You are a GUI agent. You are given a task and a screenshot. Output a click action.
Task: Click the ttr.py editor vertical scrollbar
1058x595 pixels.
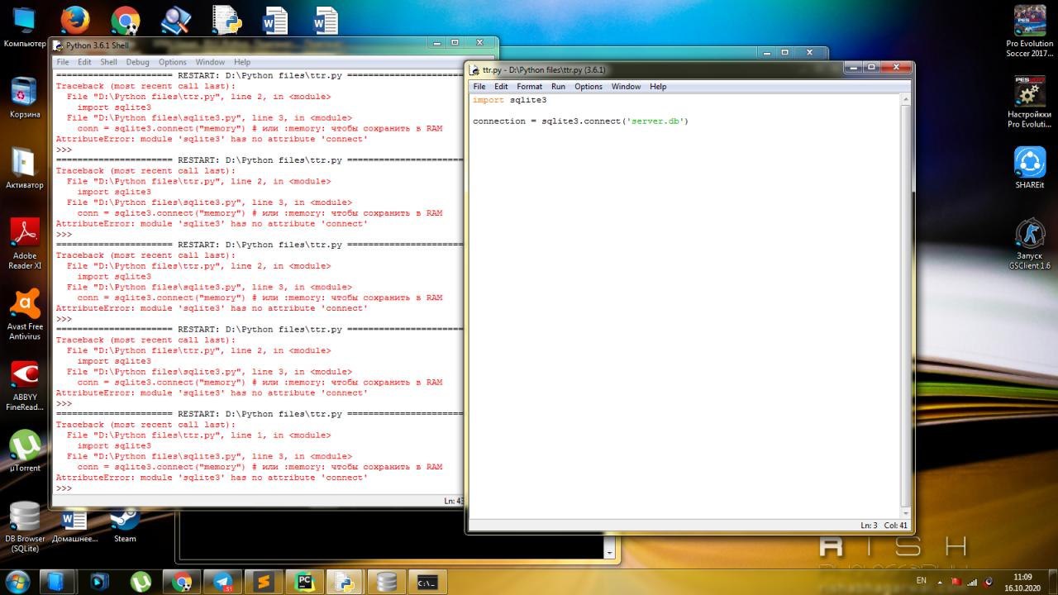click(905, 306)
